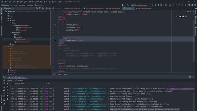This screenshot has width=197, height=111.
Task: Open the File menu
Action: (6, 2)
